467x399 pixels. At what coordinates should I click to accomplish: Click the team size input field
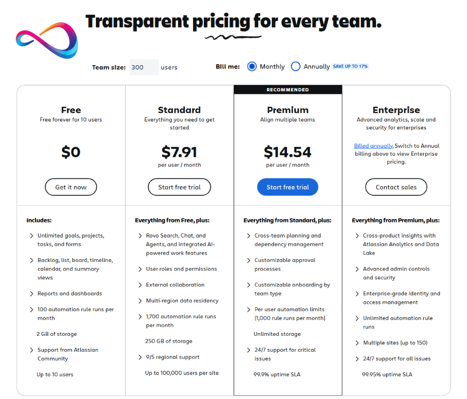point(144,67)
